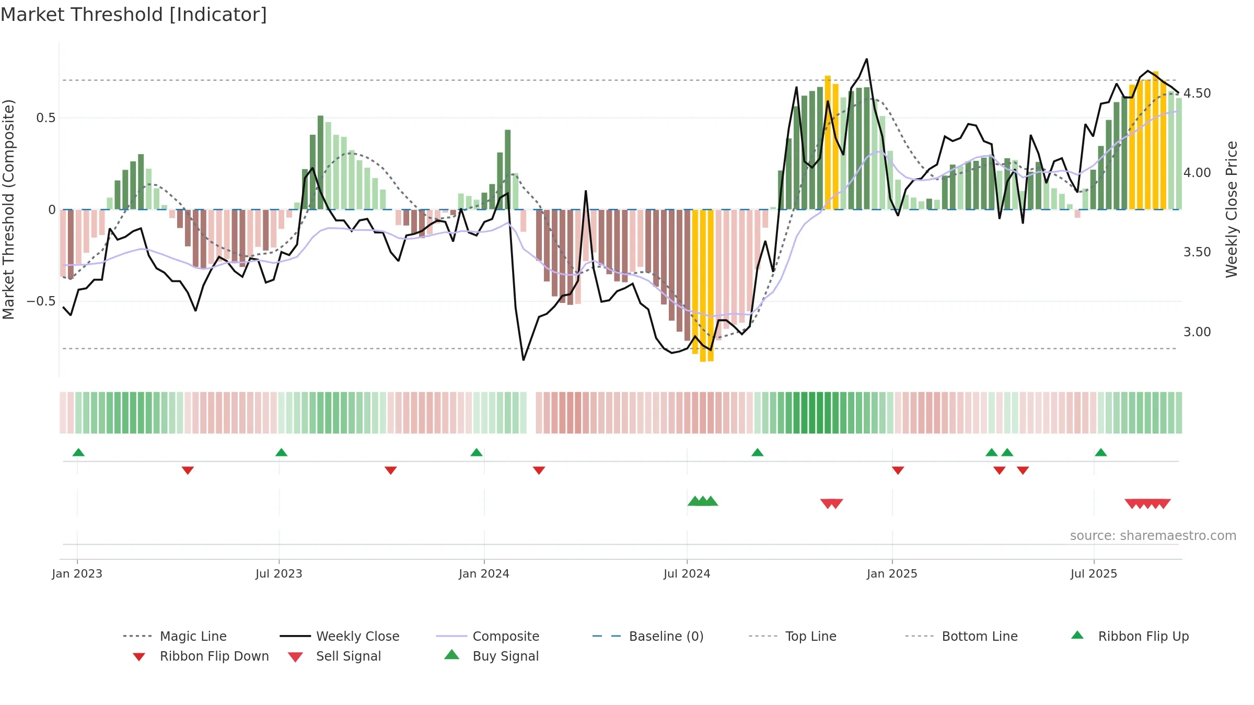The image size is (1254, 705).
Task: Toggle the Buy Signal legend entry
Action: [491, 656]
